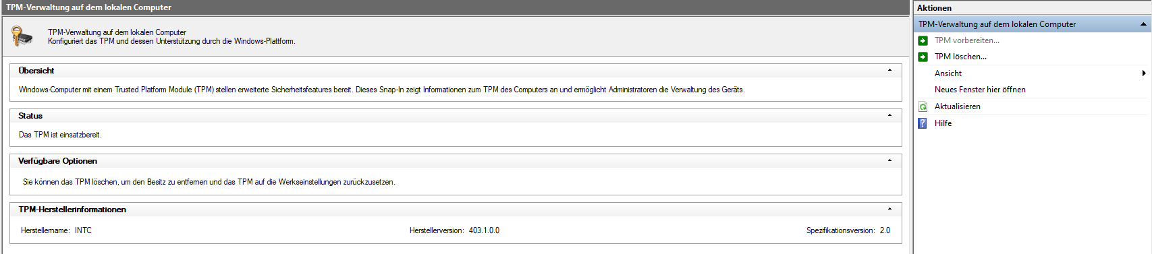This screenshot has width=1152, height=254.
Task: Click the Aktualisieren action
Action: click(957, 106)
